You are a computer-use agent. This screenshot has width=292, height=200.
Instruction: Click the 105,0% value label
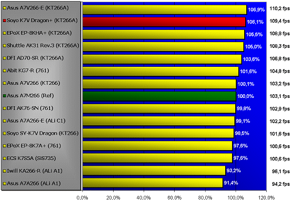pos(253,46)
